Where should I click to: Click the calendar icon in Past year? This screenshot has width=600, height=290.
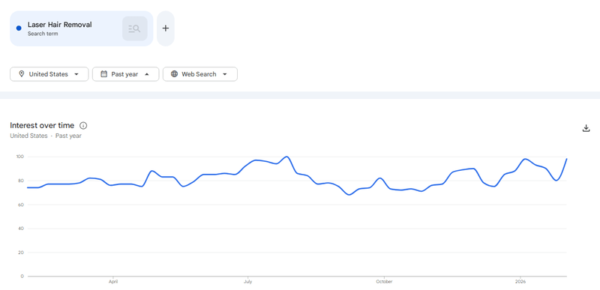click(x=103, y=74)
